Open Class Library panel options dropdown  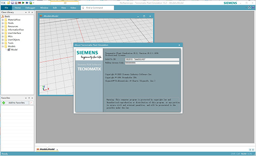(26, 12)
